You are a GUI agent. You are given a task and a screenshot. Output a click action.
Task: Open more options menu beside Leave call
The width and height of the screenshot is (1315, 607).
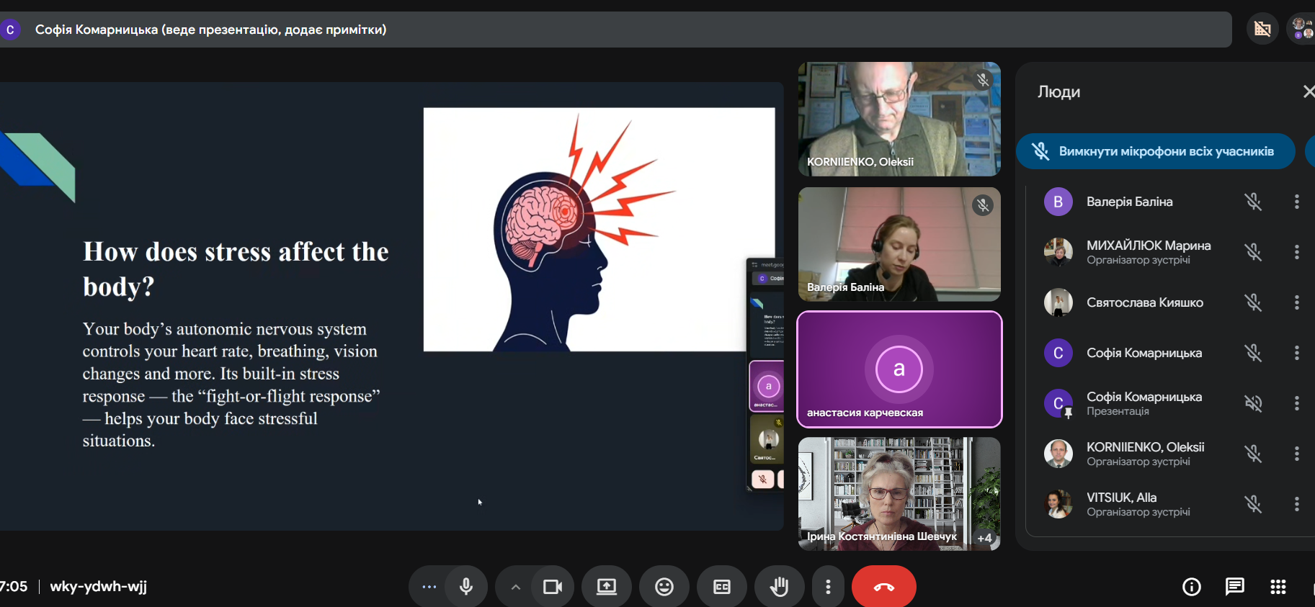828,587
